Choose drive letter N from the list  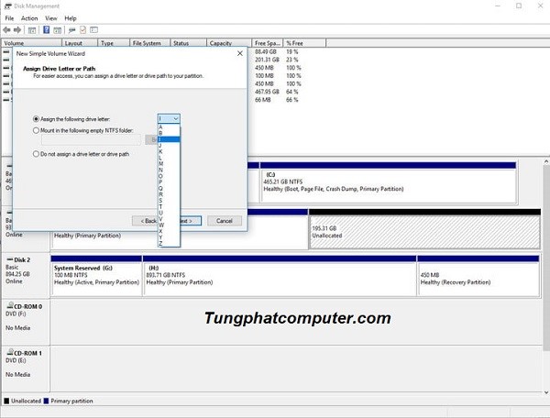169,170
